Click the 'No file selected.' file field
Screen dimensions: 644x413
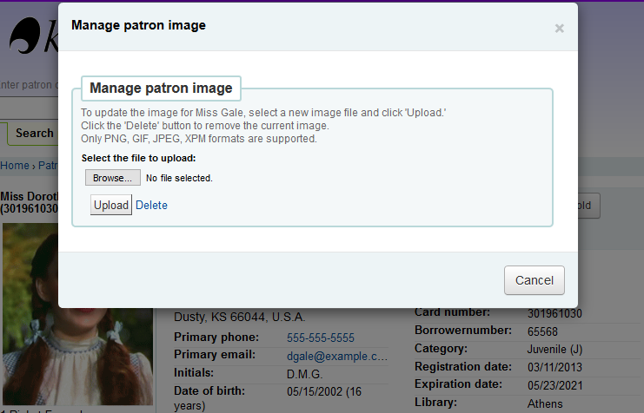pyautogui.click(x=179, y=179)
